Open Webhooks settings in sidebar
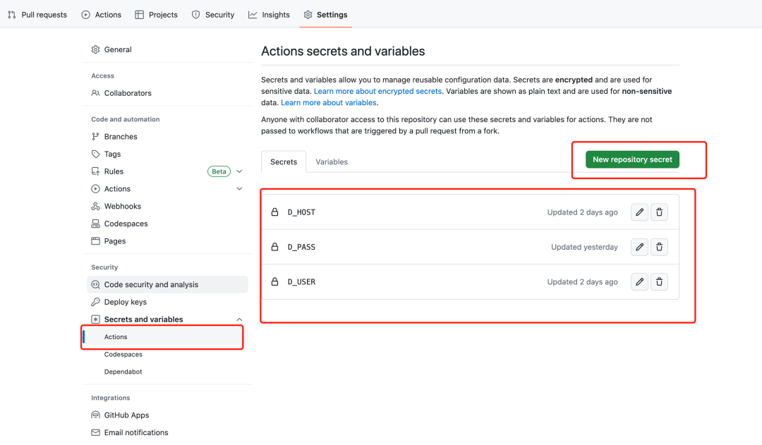 coord(122,207)
